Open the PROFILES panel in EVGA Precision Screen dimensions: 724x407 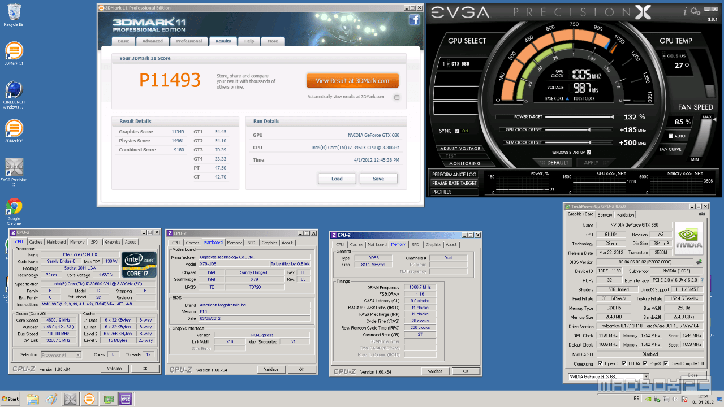coord(454,192)
